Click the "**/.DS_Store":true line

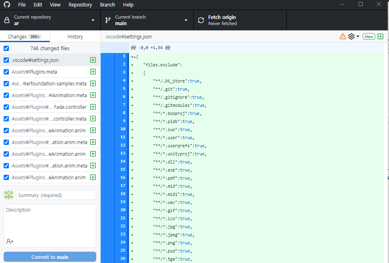click(178, 81)
